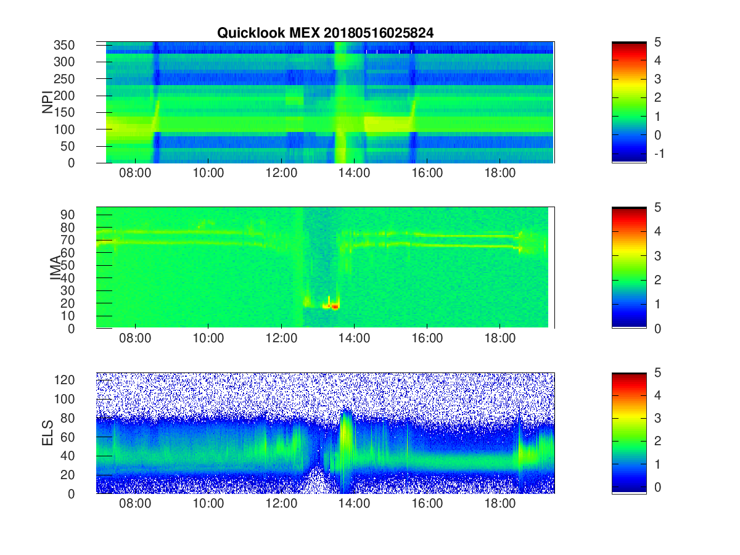The width and height of the screenshot is (740, 555).
Task: Click the IMA panel colorbar
Action: 629,268
